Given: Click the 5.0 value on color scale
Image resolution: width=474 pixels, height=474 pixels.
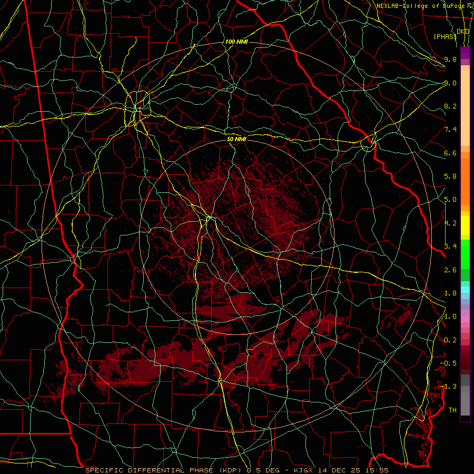Looking at the screenshot, I should click(450, 200).
